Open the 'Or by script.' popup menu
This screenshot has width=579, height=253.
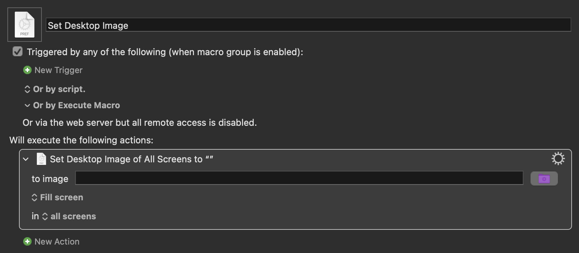pos(59,89)
